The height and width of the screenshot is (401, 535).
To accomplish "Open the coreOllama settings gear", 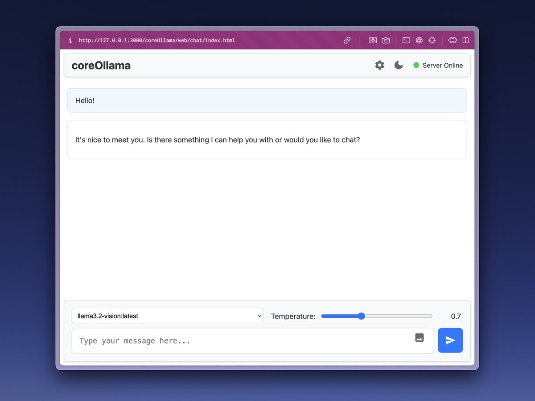I will [x=379, y=65].
